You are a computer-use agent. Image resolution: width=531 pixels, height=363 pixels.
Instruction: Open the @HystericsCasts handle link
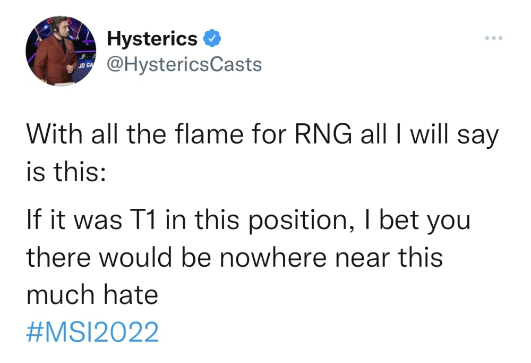(184, 64)
